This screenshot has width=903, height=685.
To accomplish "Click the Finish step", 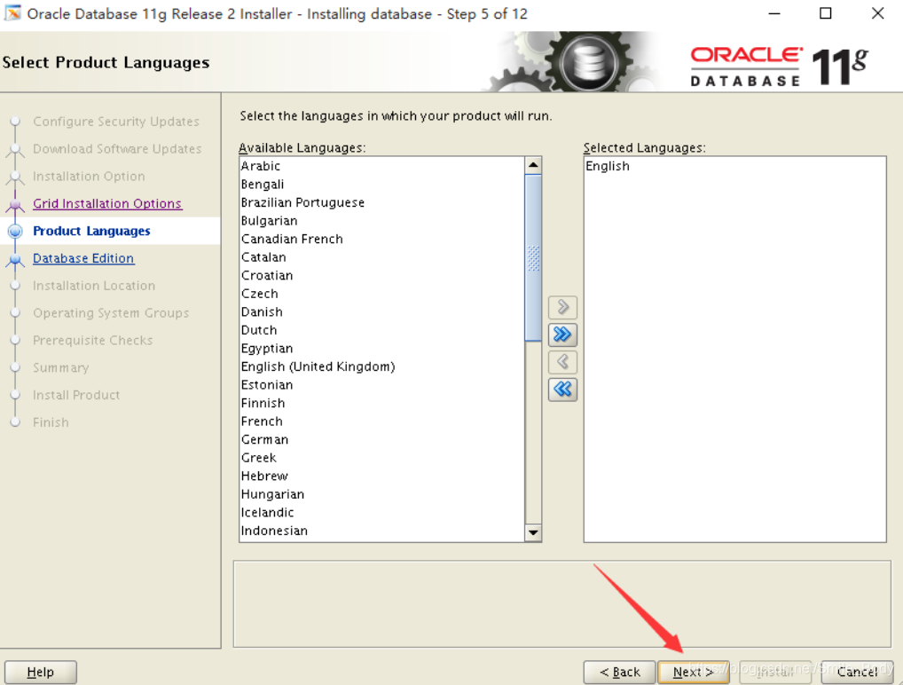I will tap(51, 422).
